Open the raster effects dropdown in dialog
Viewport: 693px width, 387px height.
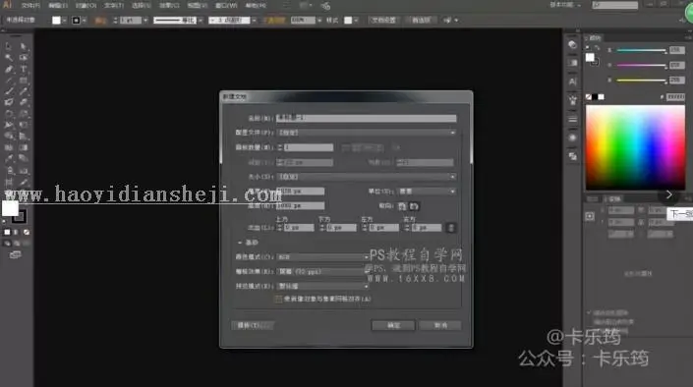point(322,271)
